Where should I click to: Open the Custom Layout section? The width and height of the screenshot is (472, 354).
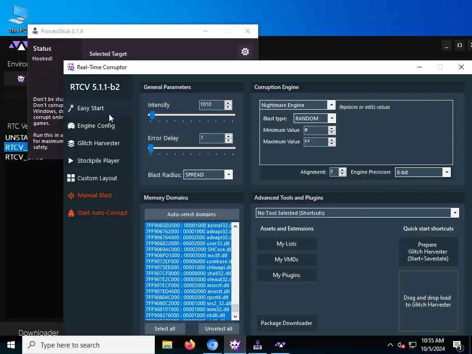click(97, 178)
